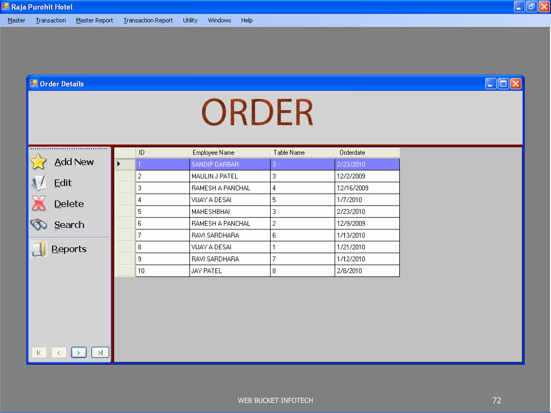This screenshot has height=413, width=551.
Task: Click the order date 1/13/2010
Action: click(367, 235)
